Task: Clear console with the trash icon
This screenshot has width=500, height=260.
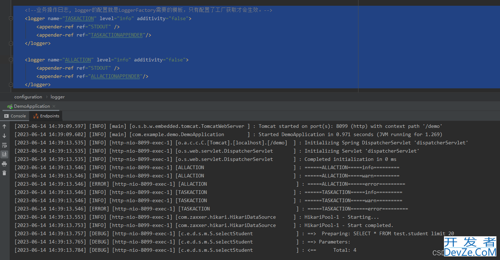Action: [x=4, y=173]
